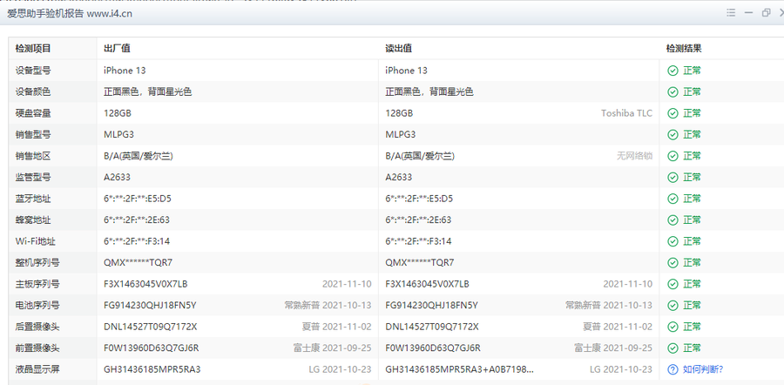Click the green check icon in 蓝牙地址 row
The width and height of the screenshot is (784, 385).
coord(673,199)
